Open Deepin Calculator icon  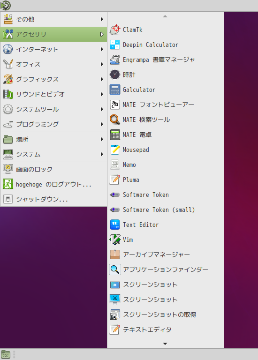[x=115, y=45]
